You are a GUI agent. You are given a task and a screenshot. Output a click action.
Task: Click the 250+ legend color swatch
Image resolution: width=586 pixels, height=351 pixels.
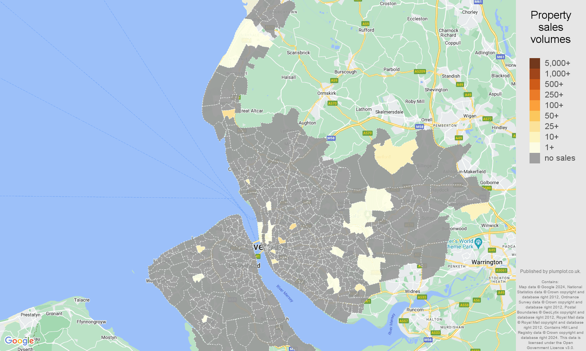pyautogui.click(x=535, y=95)
